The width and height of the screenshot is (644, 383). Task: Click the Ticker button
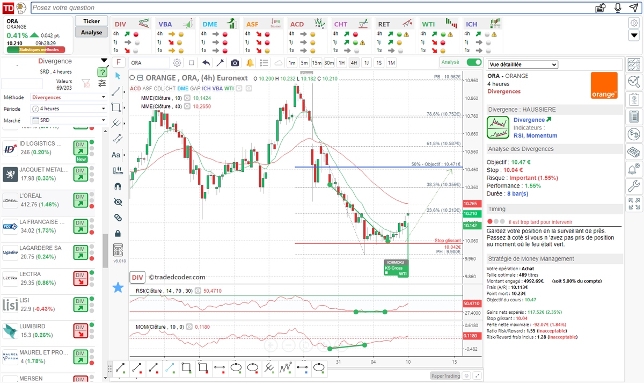coord(91,21)
